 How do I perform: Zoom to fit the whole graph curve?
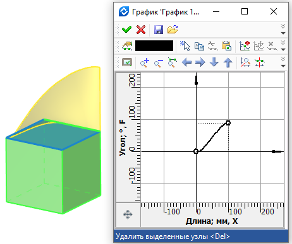[x=173, y=62]
